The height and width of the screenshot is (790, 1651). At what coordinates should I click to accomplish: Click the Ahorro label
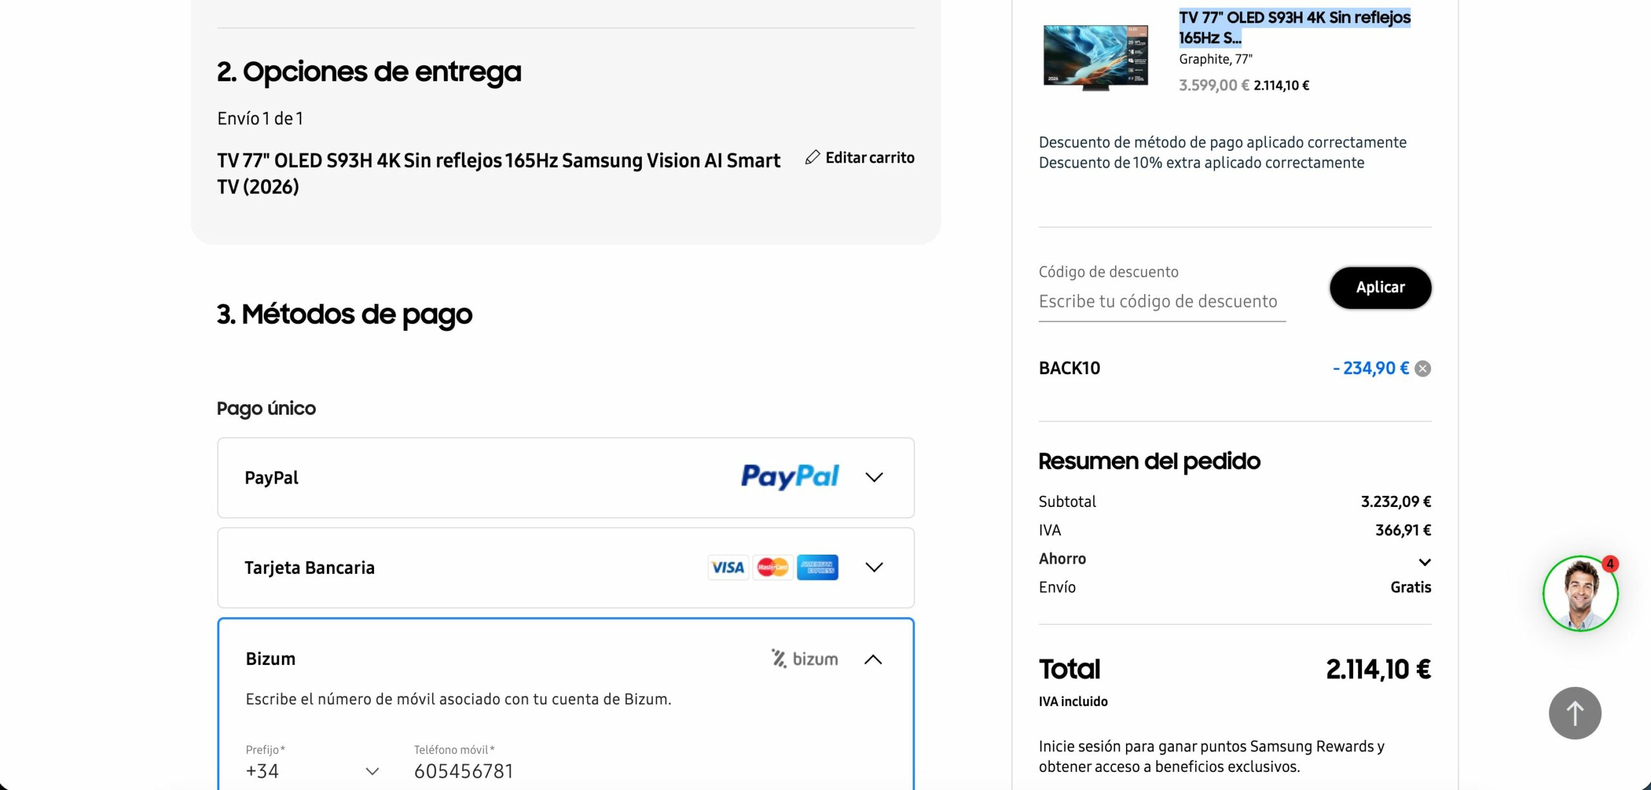1062,558
